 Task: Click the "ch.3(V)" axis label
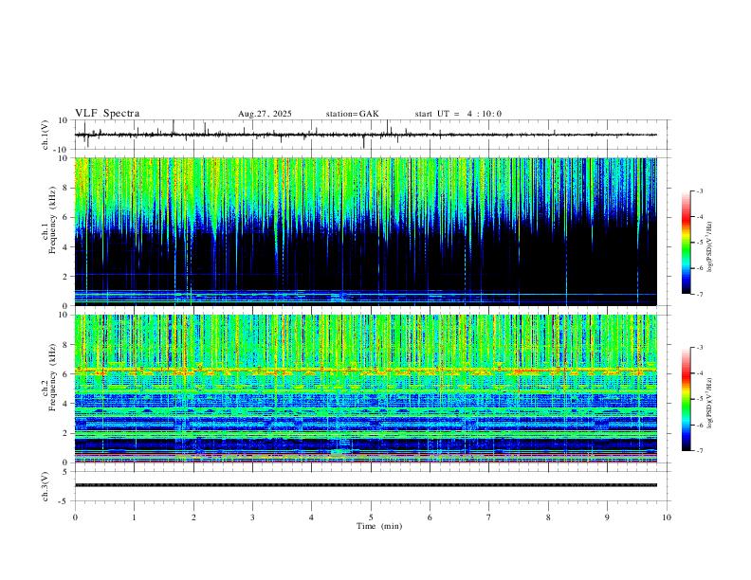tap(46, 486)
